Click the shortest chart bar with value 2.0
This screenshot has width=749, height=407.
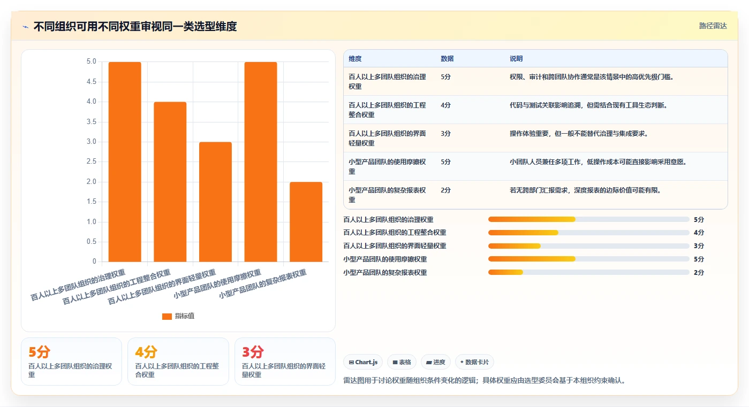[306, 222]
